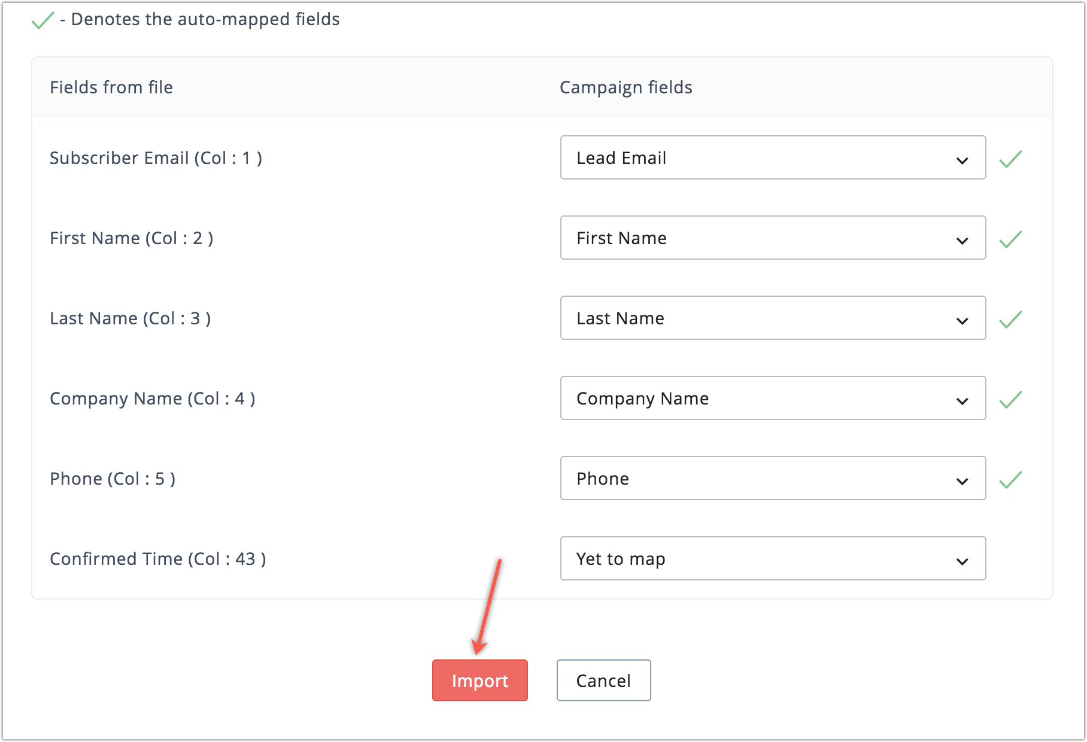This screenshot has width=1087, height=742.
Task: Click the Subscriber Email (Col : 1) label
Action: 156,158
